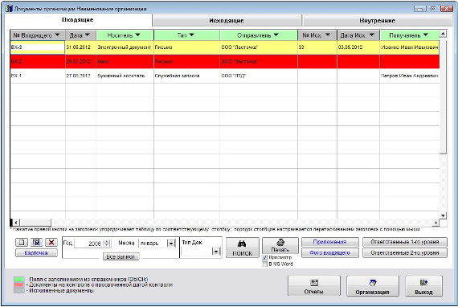Click the table's vertical scrollbar down arrow
458x307 pixels.
[x=443, y=215]
